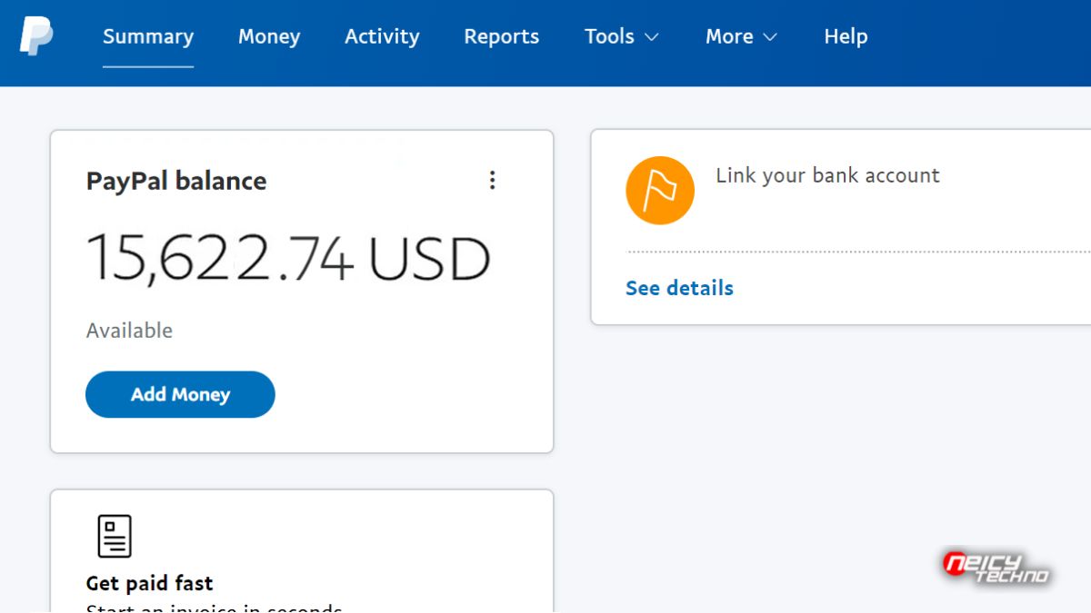
Task: Open the Help page
Action: coord(846,36)
